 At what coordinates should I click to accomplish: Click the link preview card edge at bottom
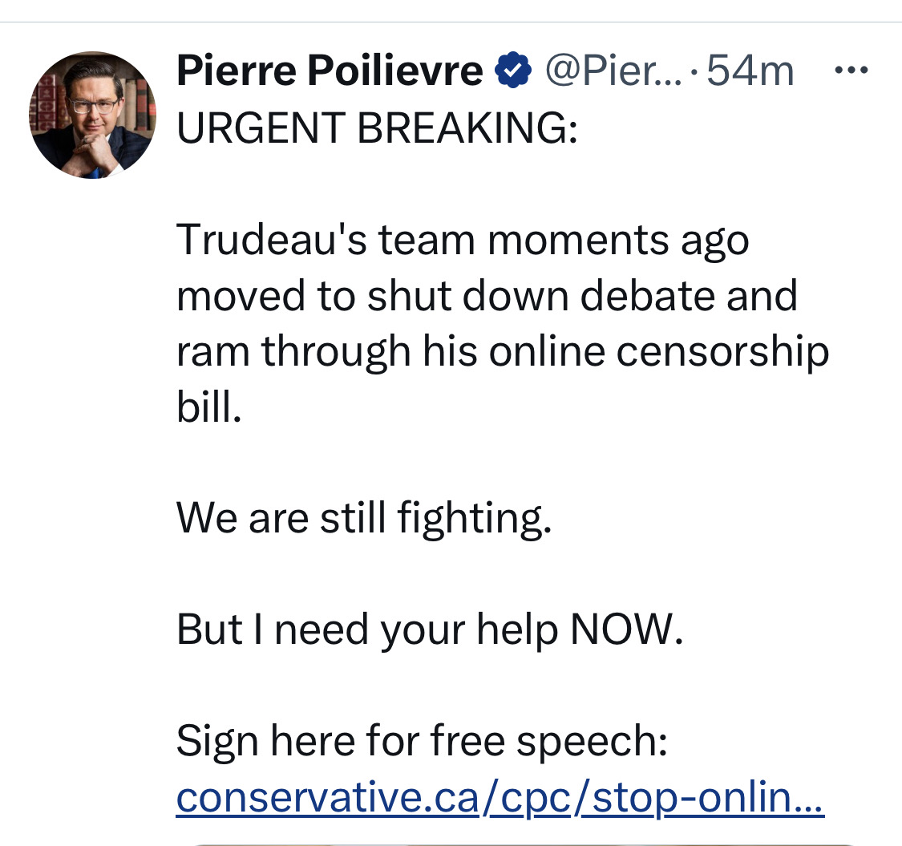[524, 844]
